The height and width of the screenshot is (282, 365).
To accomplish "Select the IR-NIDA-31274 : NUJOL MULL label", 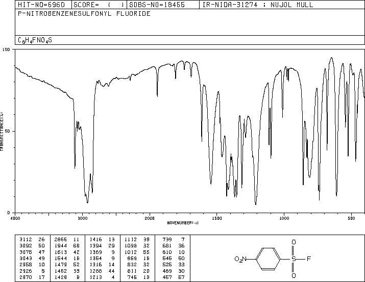I will coord(258,5).
